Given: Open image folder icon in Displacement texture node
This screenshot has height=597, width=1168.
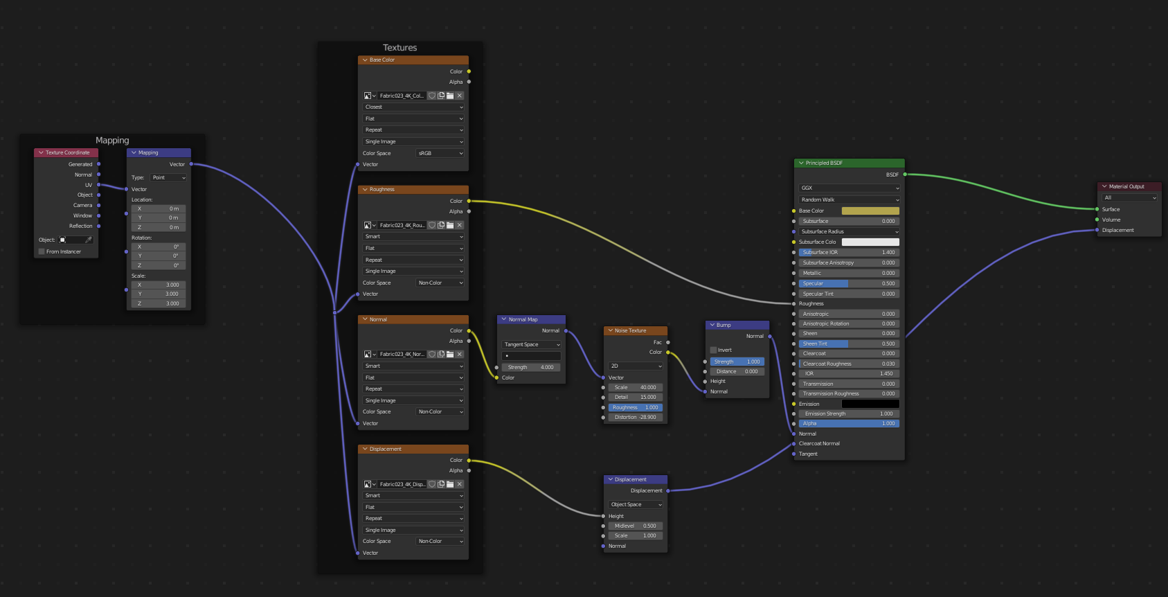Looking at the screenshot, I should click(450, 484).
